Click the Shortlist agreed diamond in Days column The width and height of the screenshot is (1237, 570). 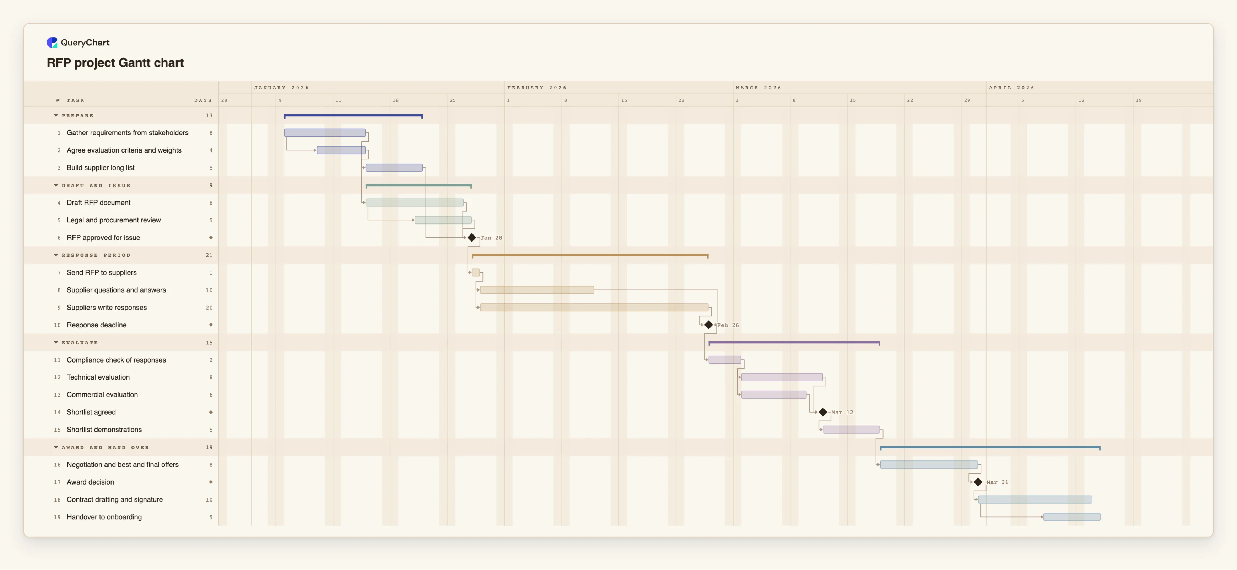point(211,412)
